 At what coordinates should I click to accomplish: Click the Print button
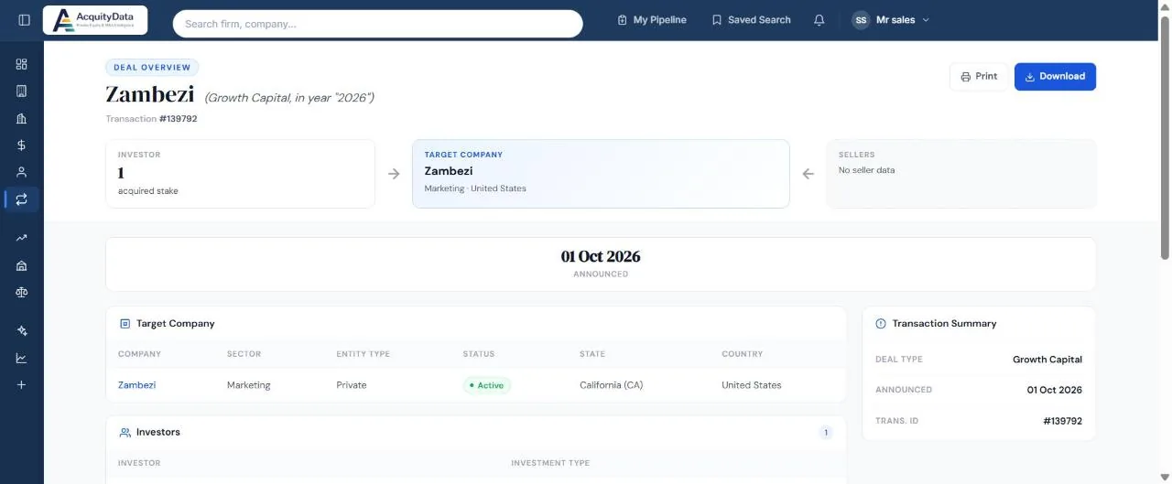979,77
